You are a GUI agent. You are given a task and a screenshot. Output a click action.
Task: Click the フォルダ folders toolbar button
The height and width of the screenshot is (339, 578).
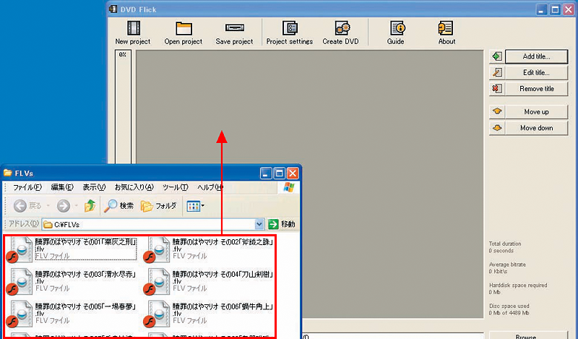(x=158, y=206)
